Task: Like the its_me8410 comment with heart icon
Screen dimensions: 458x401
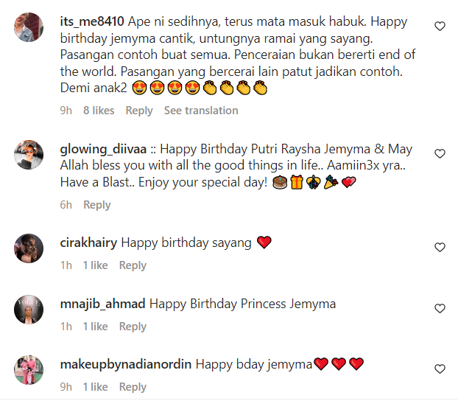Action: (x=440, y=27)
